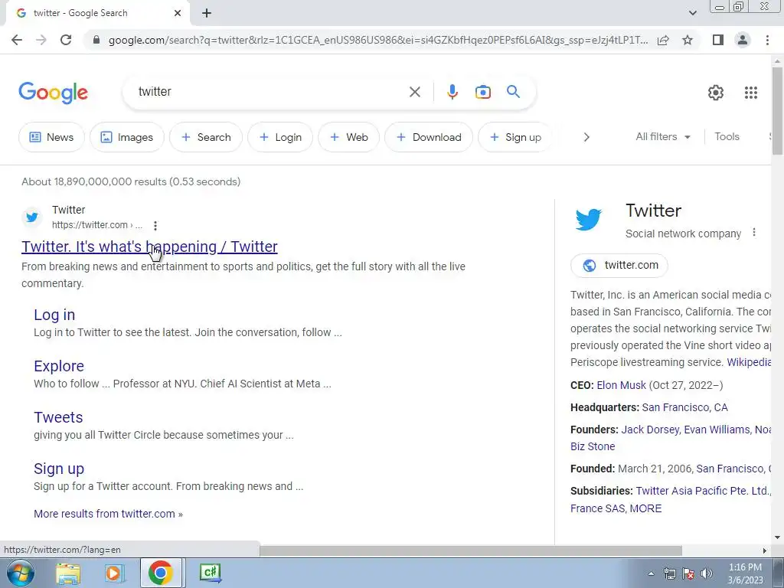Clear the search box text
The width and height of the screenshot is (784, 588).
pyautogui.click(x=414, y=92)
